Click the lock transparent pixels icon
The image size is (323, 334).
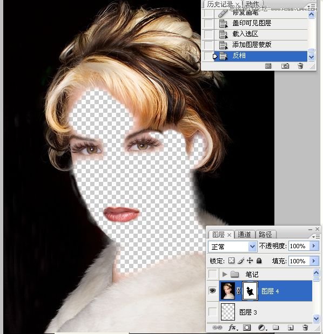point(232,261)
